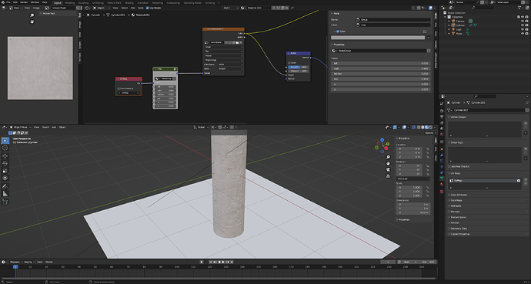Open the Color Space dropdown on texture node

coord(230,65)
